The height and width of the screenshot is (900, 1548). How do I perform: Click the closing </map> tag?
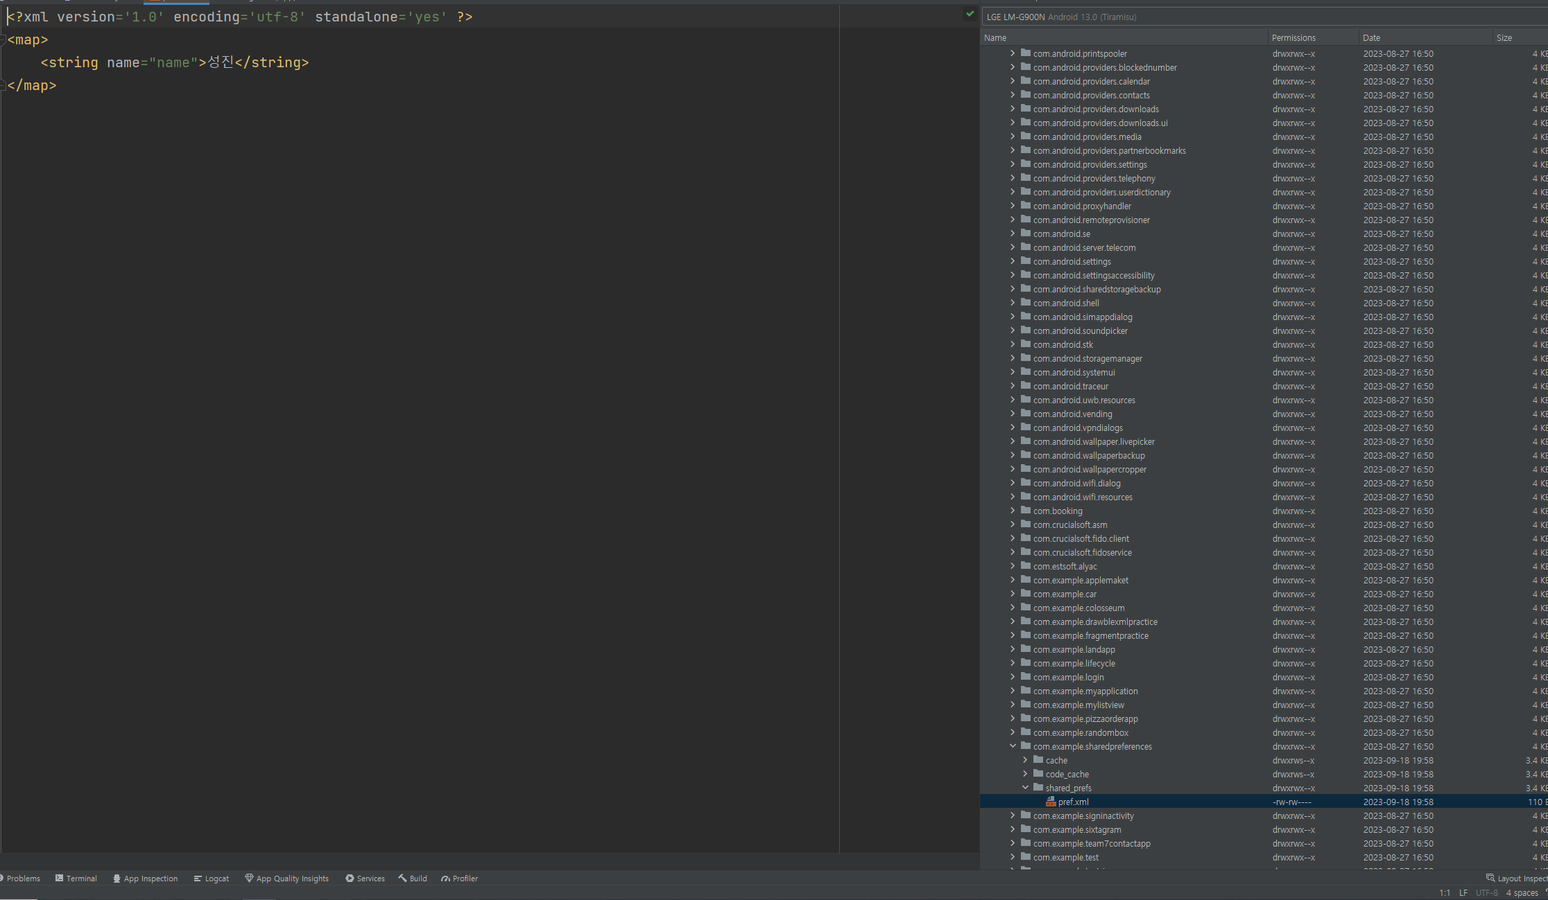pyautogui.click(x=32, y=85)
